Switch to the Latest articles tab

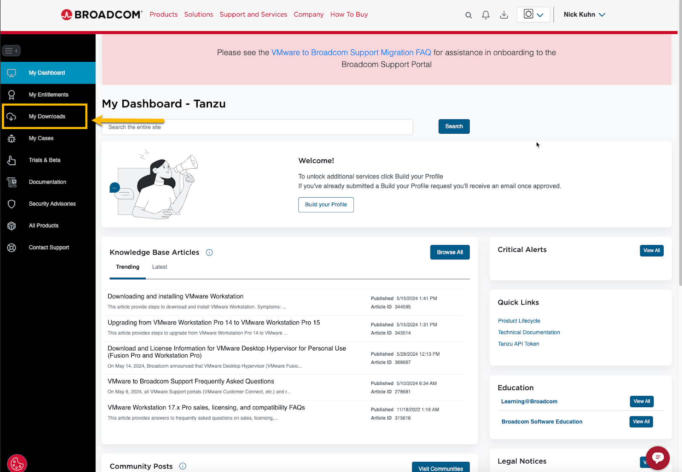click(159, 267)
